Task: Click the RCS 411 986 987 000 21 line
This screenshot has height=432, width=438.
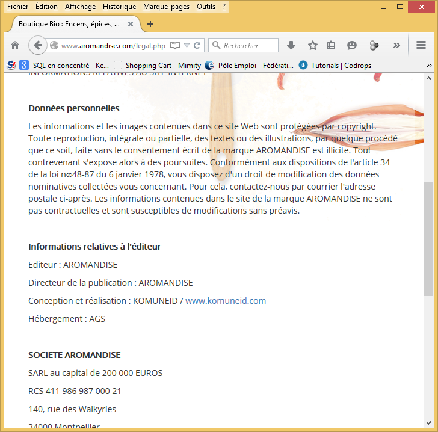Action: 75,391
